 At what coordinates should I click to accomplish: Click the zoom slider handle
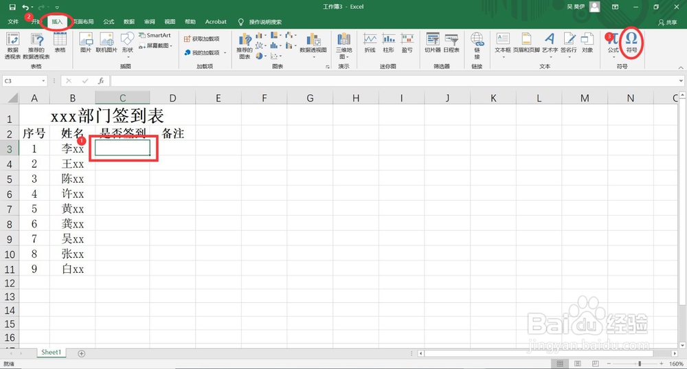(x=640, y=364)
